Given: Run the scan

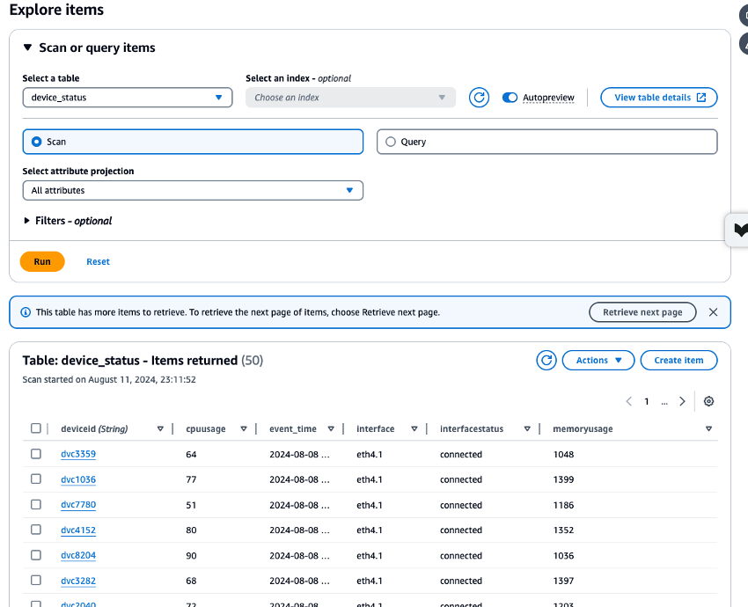Looking at the screenshot, I should coord(42,261).
